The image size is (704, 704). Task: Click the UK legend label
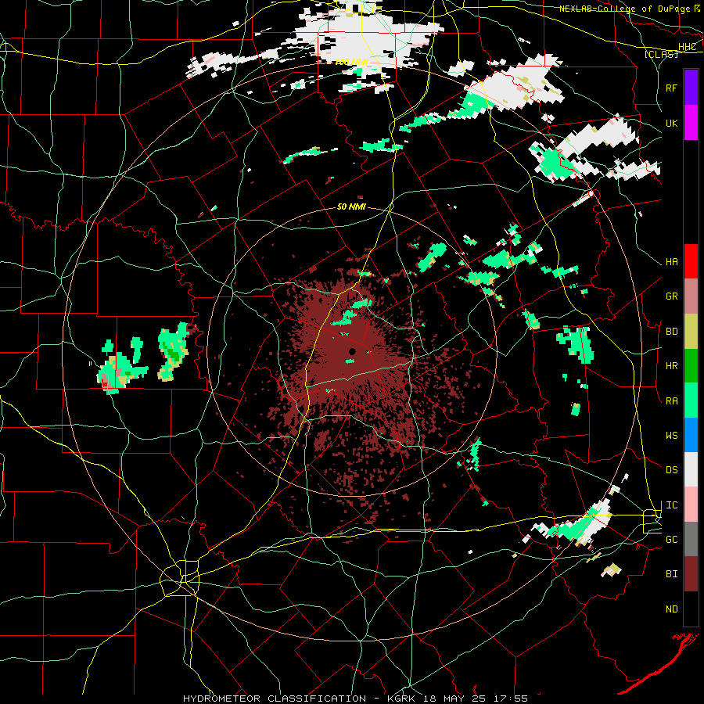click(x=671, y=123)
